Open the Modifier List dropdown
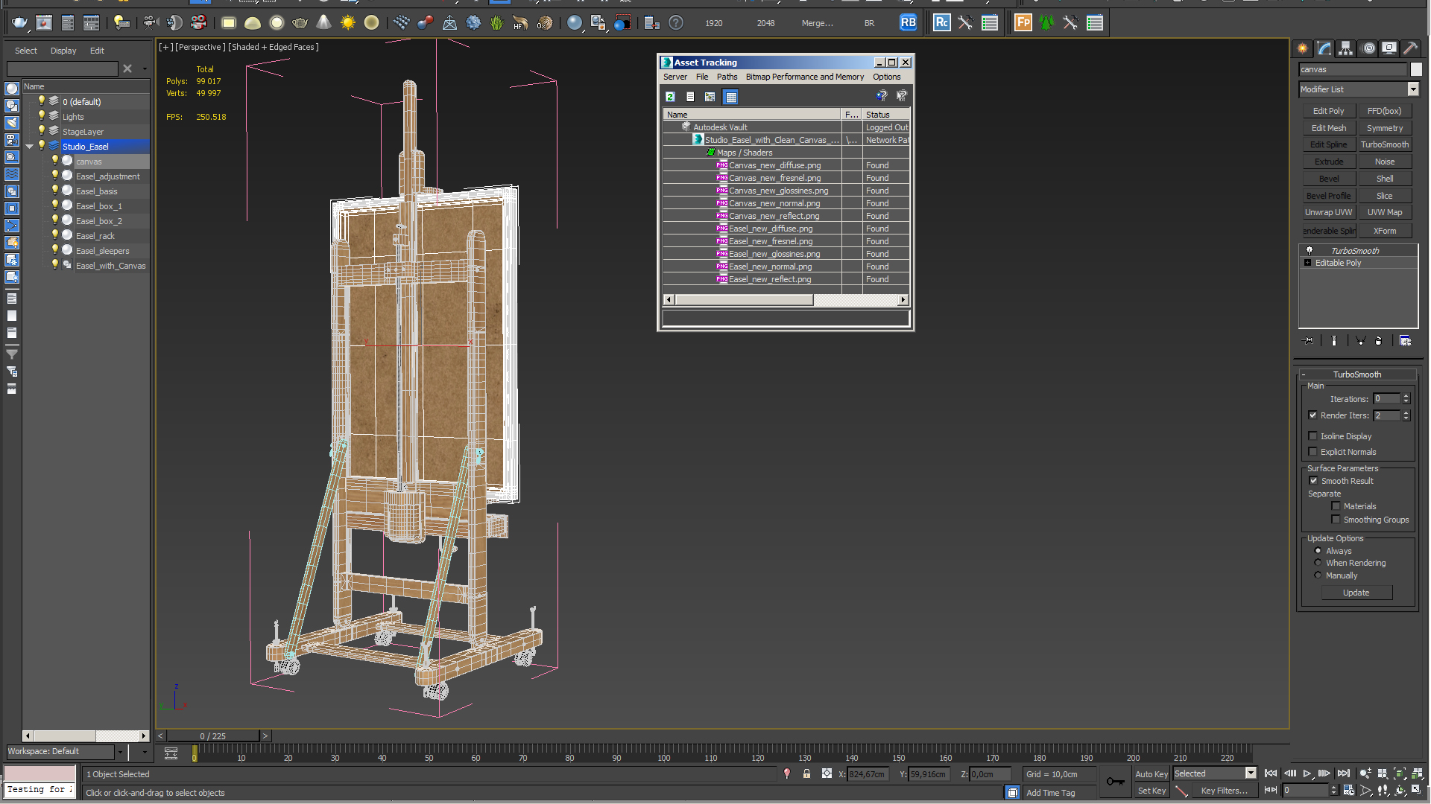The width and height of the screenshot is (1431, 804). click(x=1412, y=89)
